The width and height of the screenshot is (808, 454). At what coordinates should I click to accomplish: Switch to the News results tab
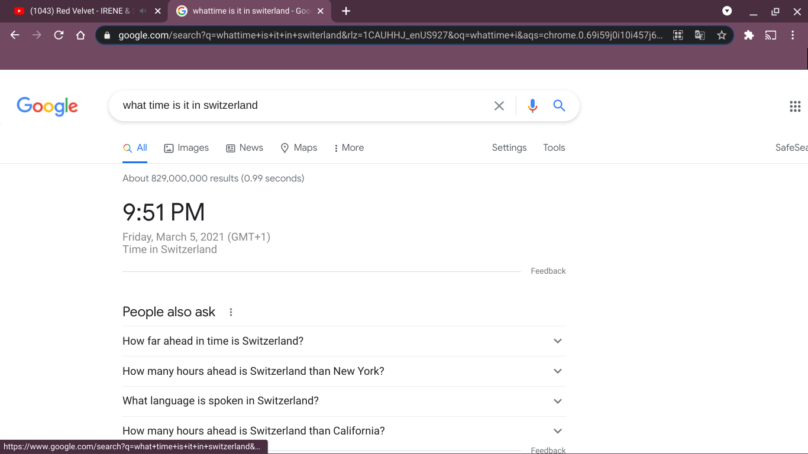pos(244,148)
